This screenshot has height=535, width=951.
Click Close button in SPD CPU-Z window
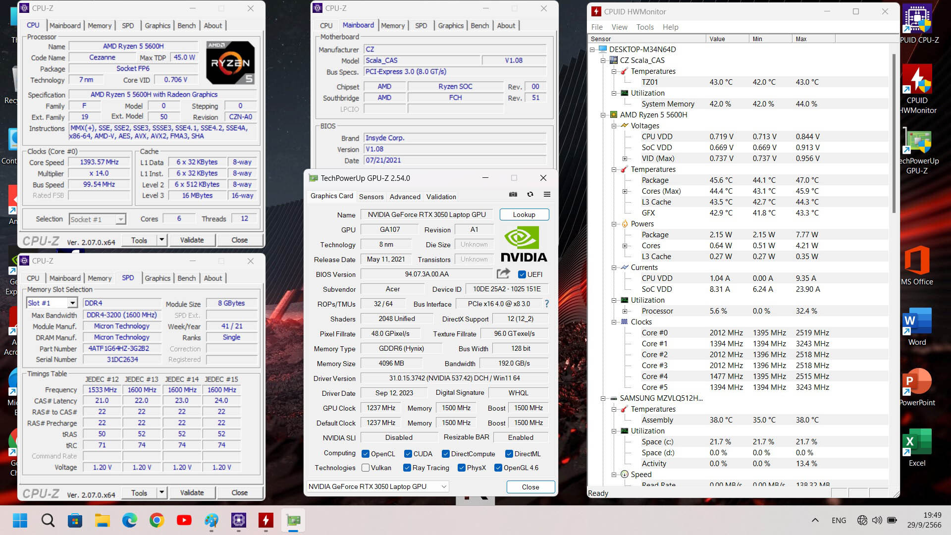[240, 493]
